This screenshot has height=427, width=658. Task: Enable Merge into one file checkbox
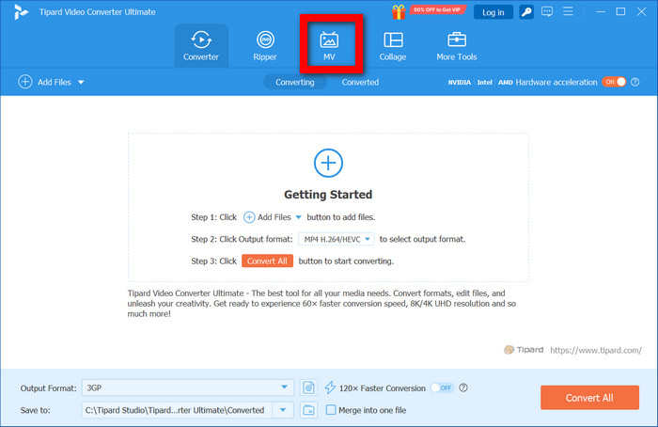(331, 410)
